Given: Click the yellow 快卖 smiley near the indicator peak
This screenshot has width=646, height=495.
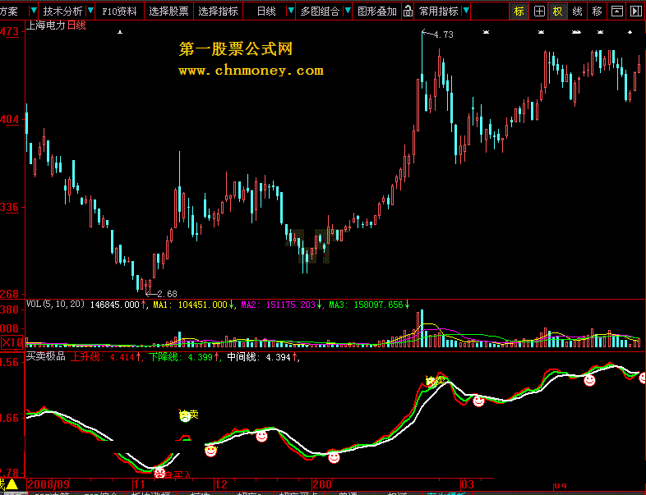Looking at the screenshot, I should tap(431, 381).
